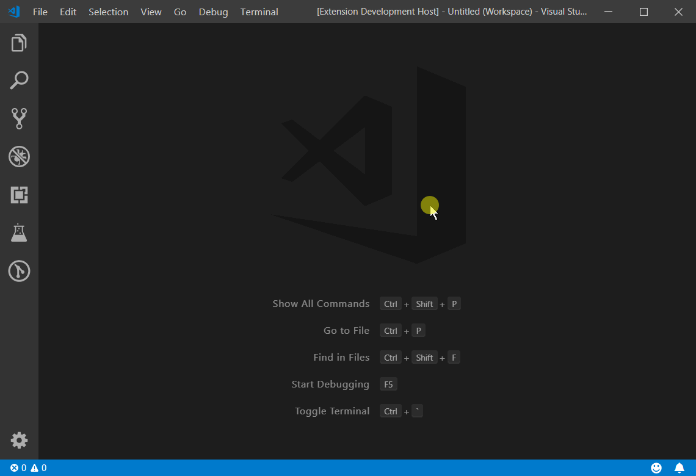This screenshot has width=696, height=476.
Task: Click the Ctrl key hint beside Go to File
Action: click(x=391, y=331)
